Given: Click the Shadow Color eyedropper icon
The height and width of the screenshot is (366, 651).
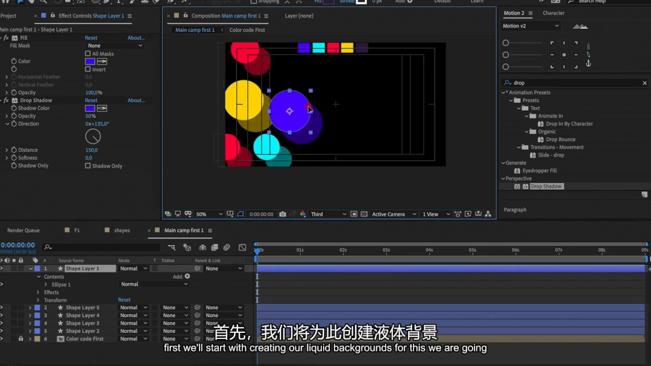Looking at the screenshot, I should click(x=102, y=108).
